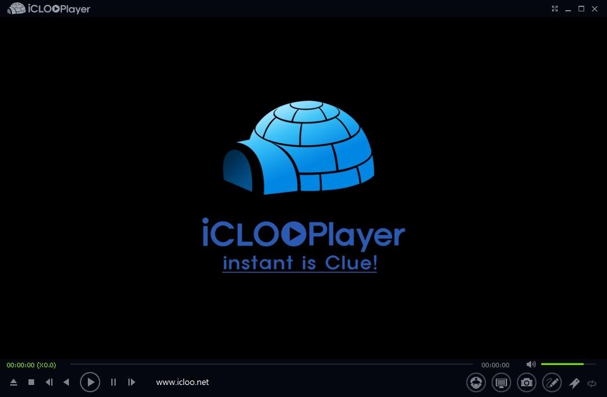Viewport: 607px width, 397px height.
Task: Step forward one frame
Action: click(132, 382)
